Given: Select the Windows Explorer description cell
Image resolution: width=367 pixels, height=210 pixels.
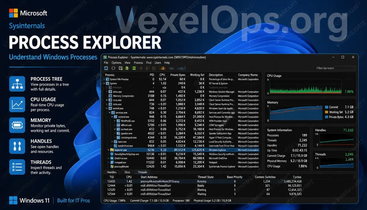Looking at the screenshot, I should (x=217, y=150).
